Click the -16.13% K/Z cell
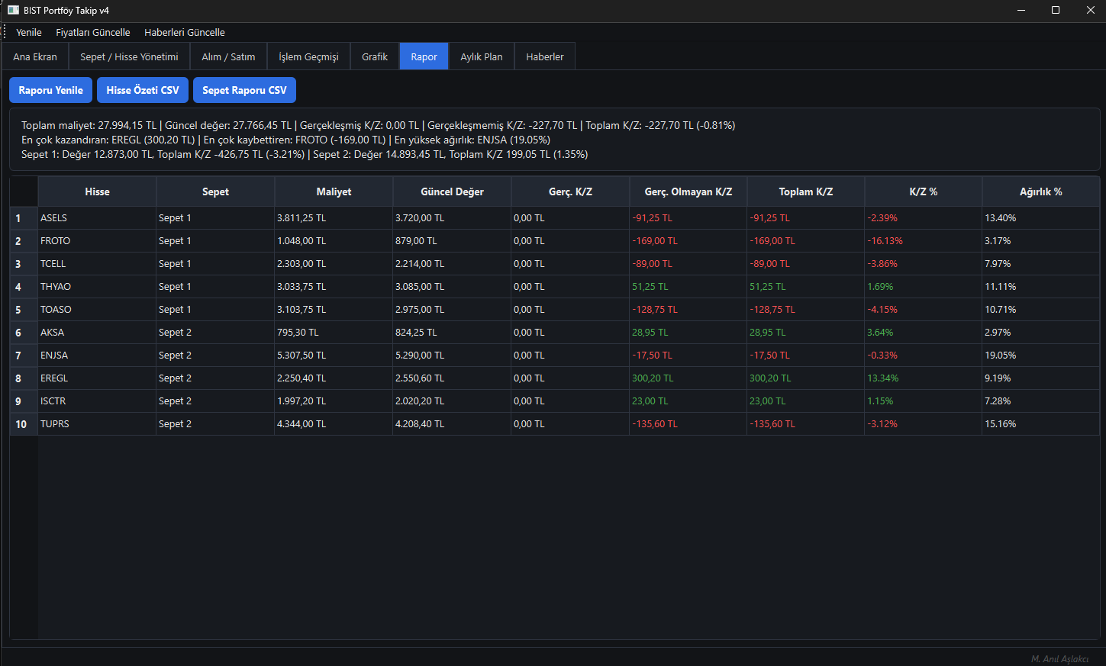 (x=924, y=240)
